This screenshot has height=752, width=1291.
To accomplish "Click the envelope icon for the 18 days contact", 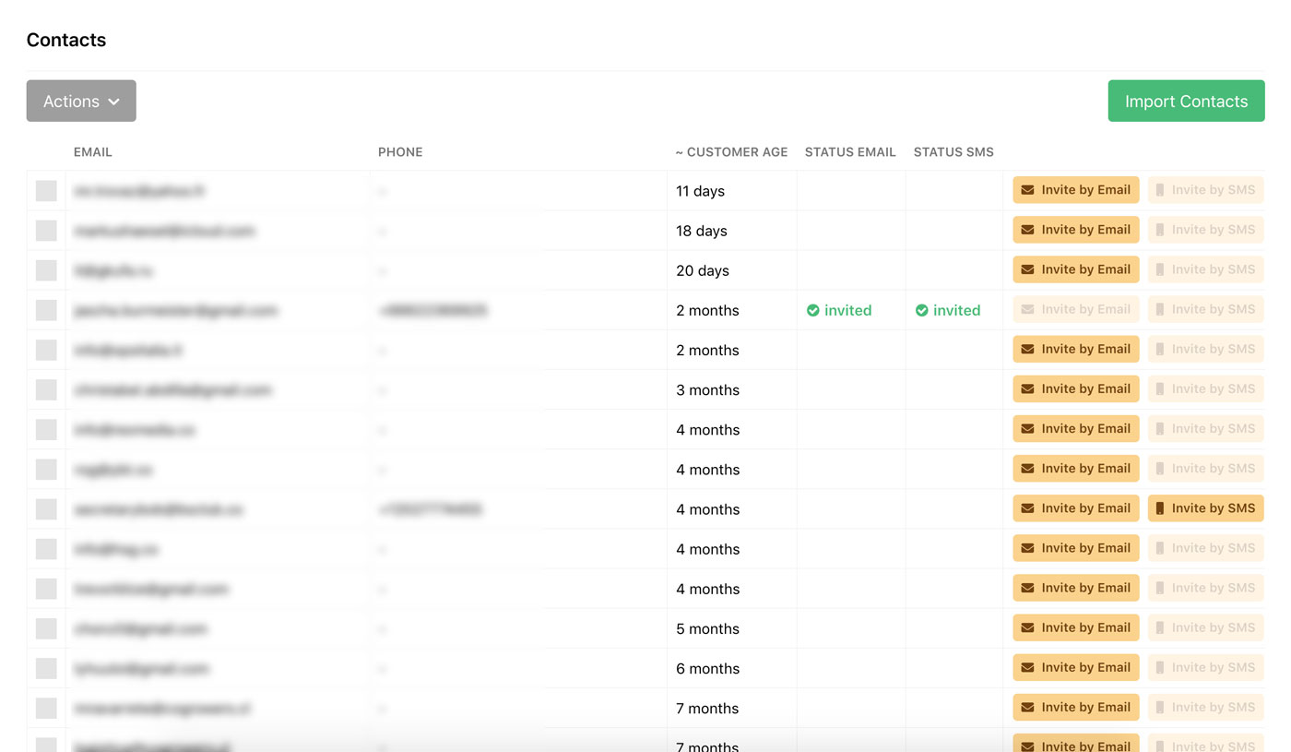I will [x=1027, y=230].
